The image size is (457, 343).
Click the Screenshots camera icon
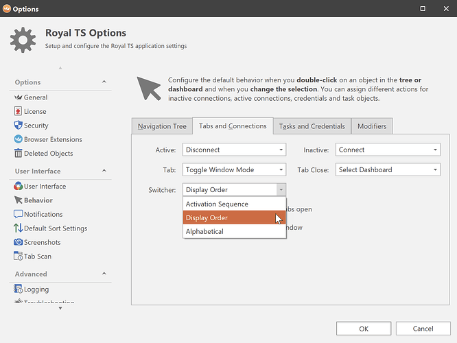tap(19, 242)
